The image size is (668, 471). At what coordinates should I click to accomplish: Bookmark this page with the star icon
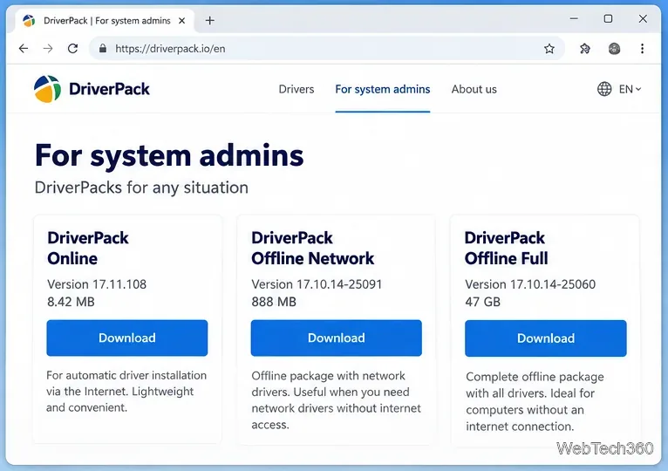[549, 49]
